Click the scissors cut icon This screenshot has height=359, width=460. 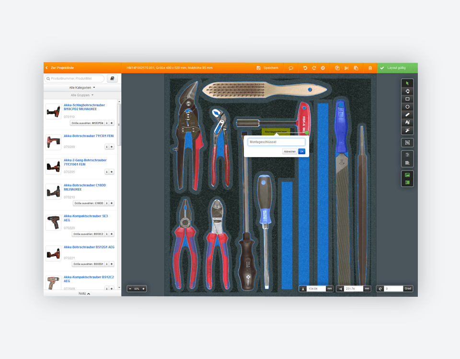pyautogui.click(x=346, y=68)
